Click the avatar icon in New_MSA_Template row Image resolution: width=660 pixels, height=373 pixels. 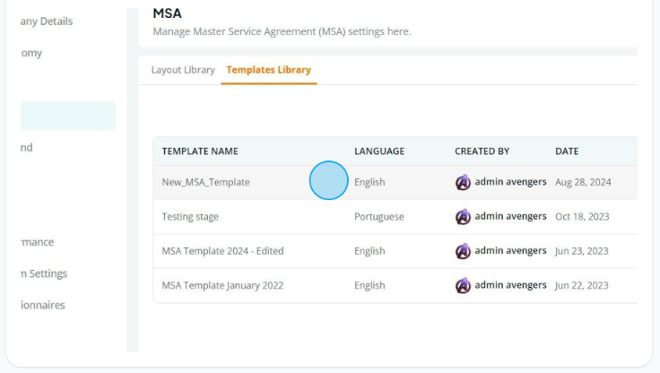pos(463,182)
